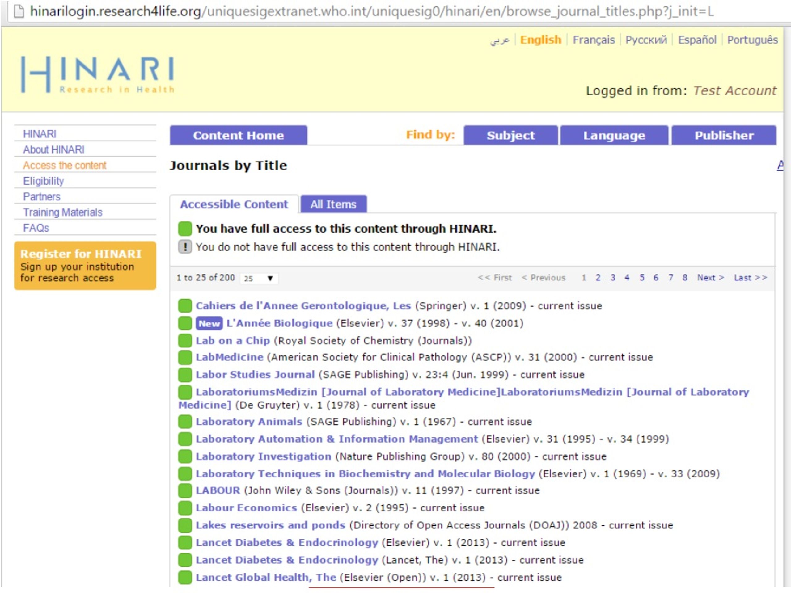Go to results page 7
The image size is (791, 593).
(671, 278)
